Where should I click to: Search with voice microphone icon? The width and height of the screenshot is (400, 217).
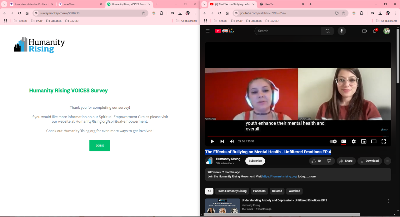(x=342, y=31)
